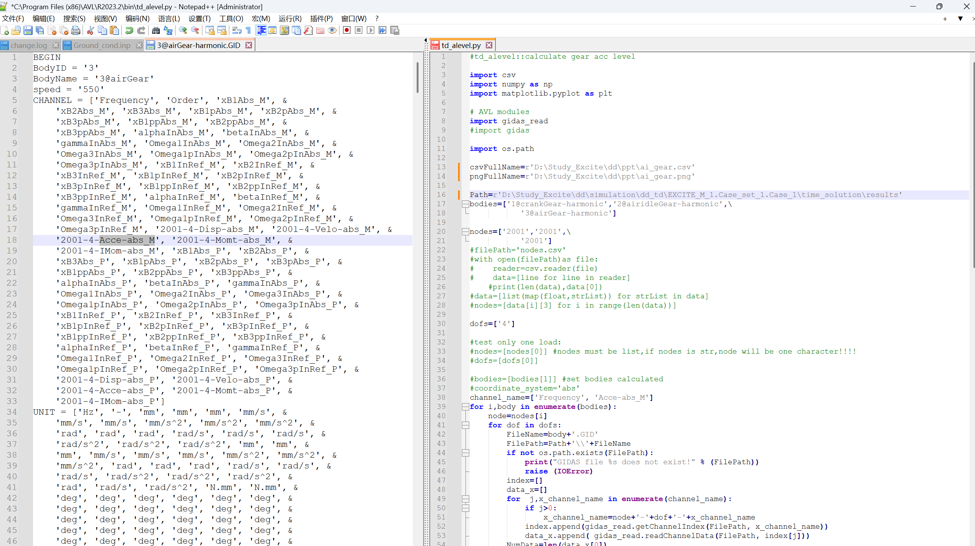
Task: Open the 插件(P) plugins menu
Action: tap(321, 18)
